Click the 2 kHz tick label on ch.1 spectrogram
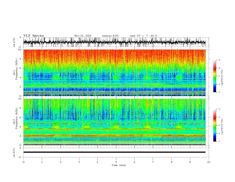 pyautogui.click(x=21, y=87)
